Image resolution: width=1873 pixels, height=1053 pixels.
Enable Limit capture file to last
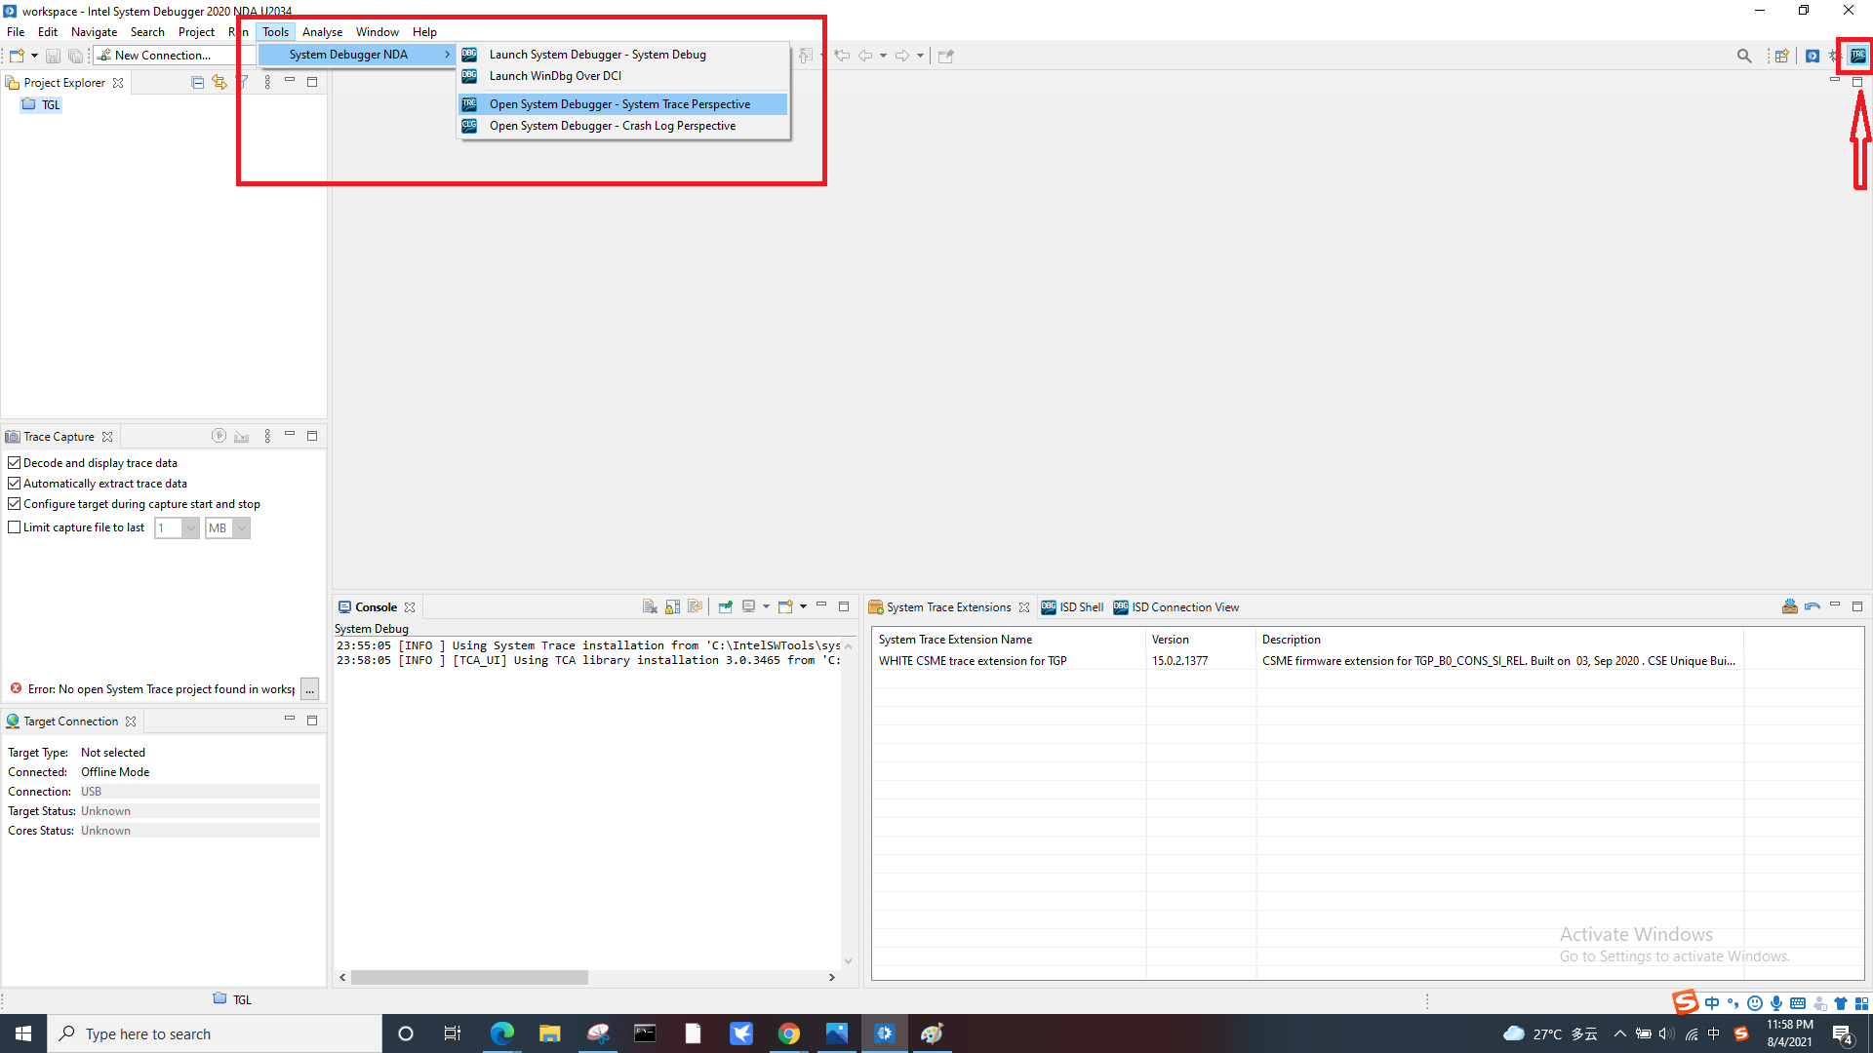15,527
